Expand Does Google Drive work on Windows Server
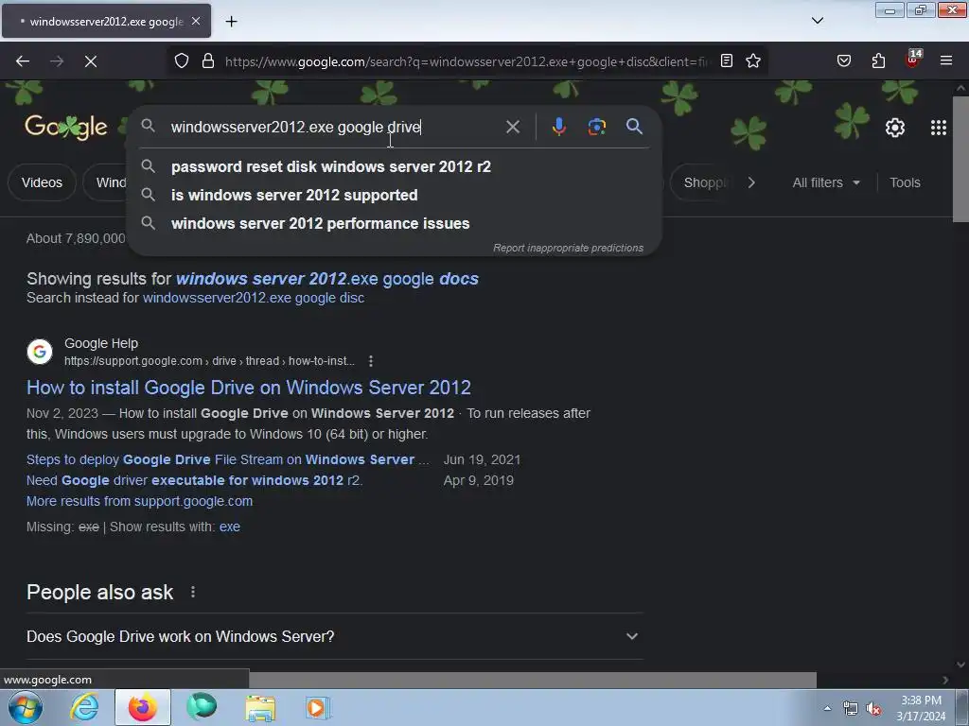Viewport: 969px width, 726px height. [x=334, y=636]
